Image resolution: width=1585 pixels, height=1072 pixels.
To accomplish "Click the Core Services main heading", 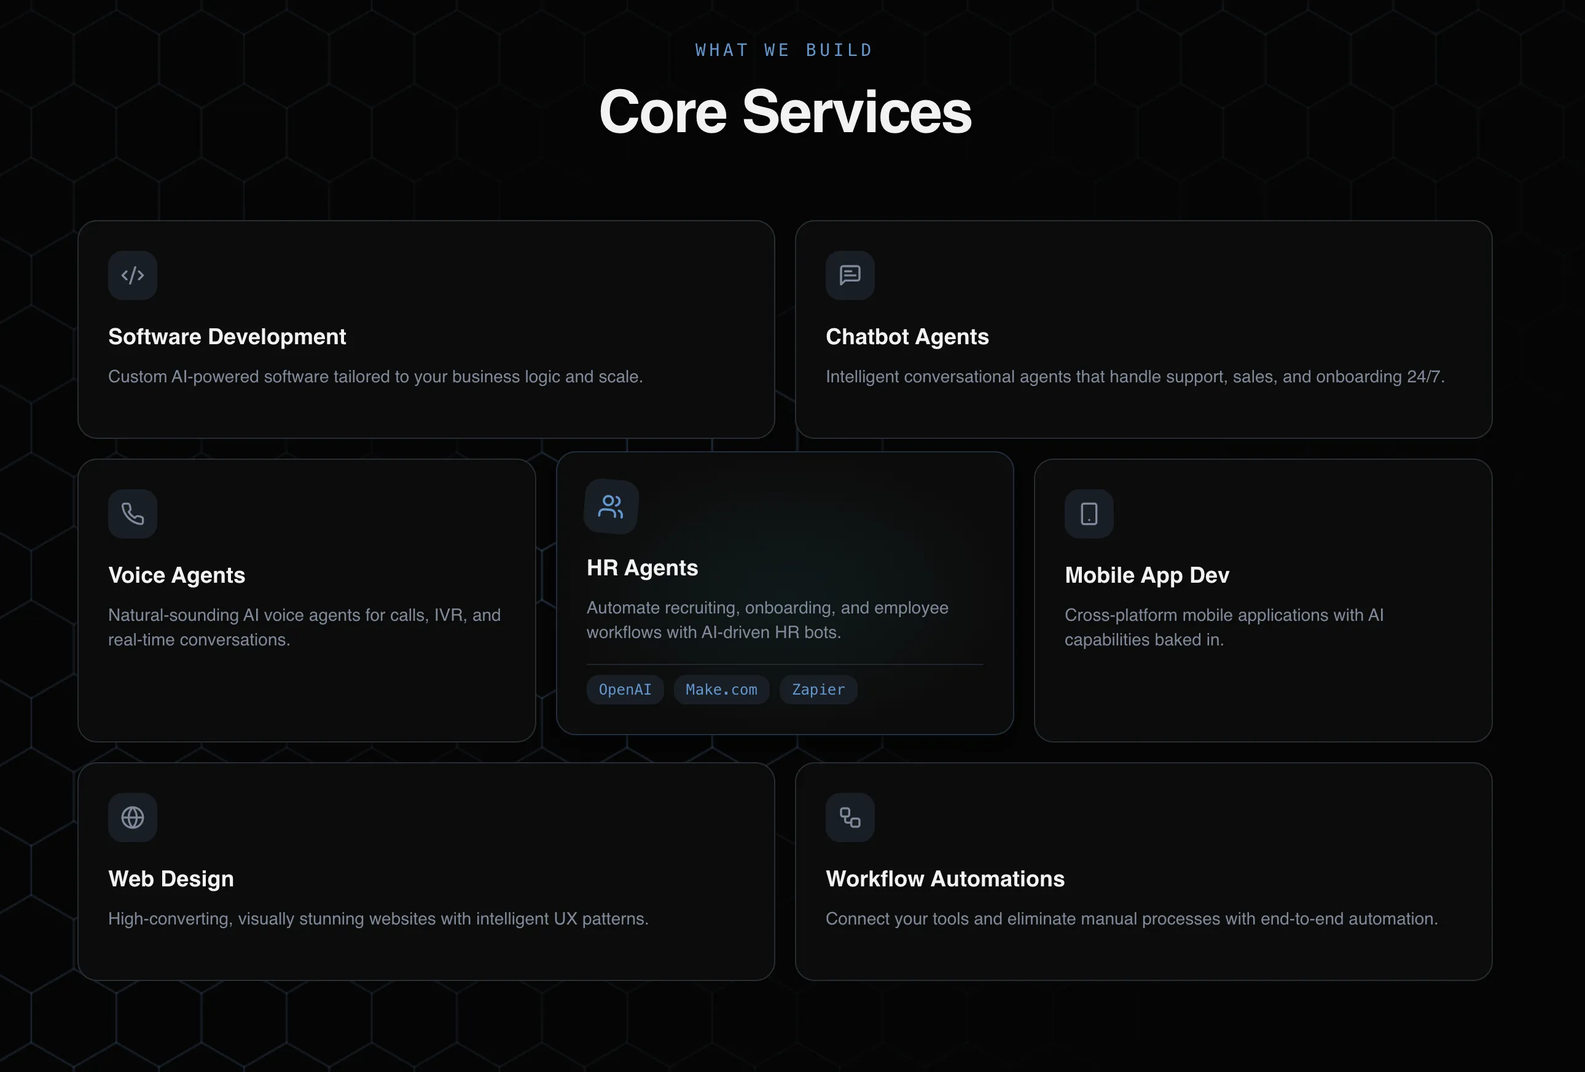I will pyautogui.click(x=785, y=112).
